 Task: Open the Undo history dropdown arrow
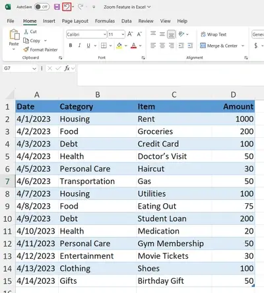point(73,7)
